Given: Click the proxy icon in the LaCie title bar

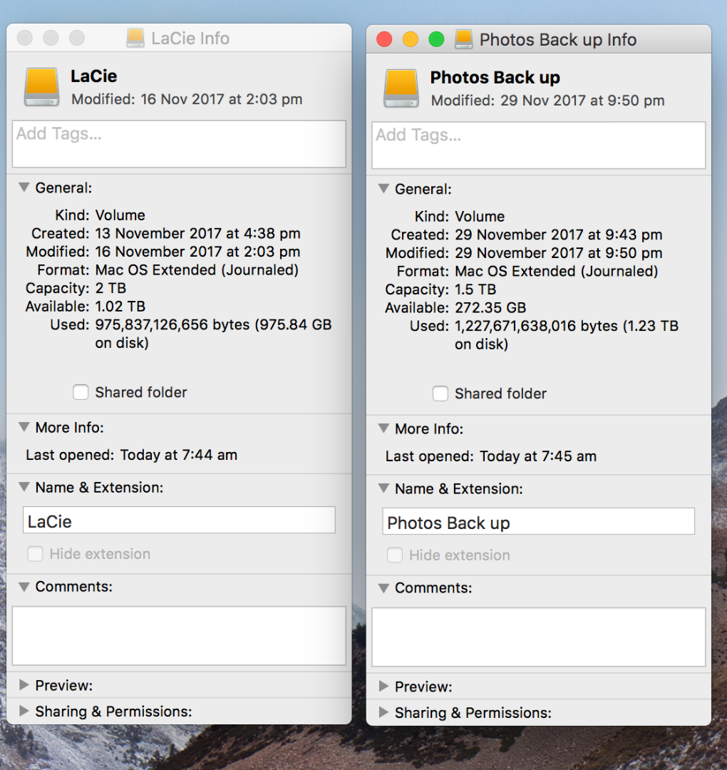Looking at the screenshot, I should tap(135, 38).
